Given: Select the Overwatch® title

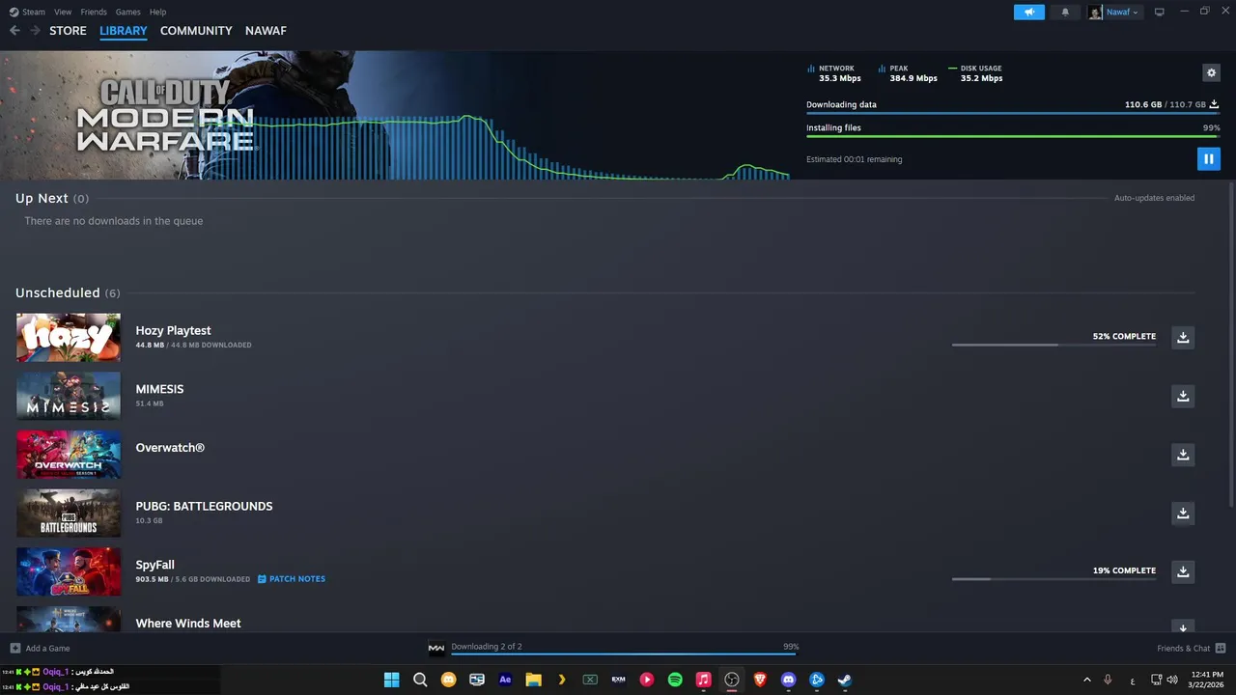Looking at the screenshot, I should tap(170, 448).
